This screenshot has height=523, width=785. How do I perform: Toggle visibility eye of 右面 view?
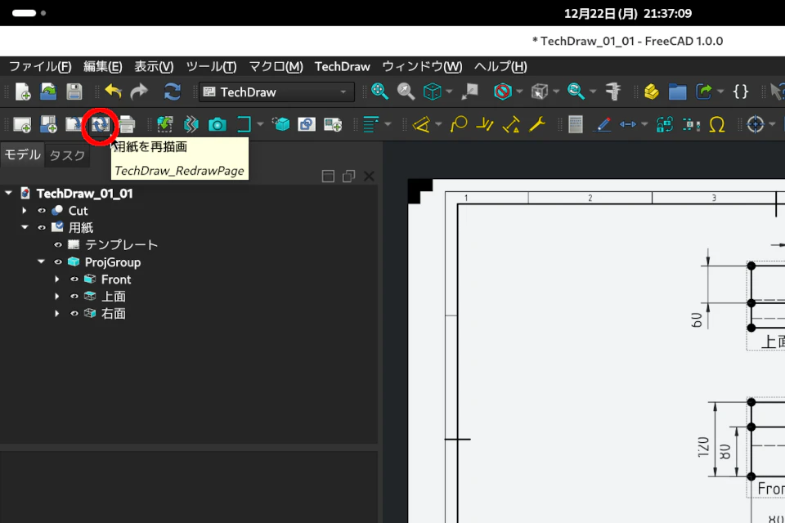[74, 313]
